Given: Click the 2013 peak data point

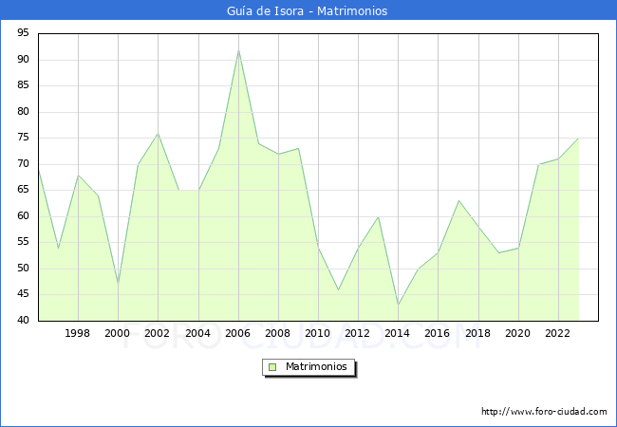Looking at the screenshot, I should (x=378, y=216).
